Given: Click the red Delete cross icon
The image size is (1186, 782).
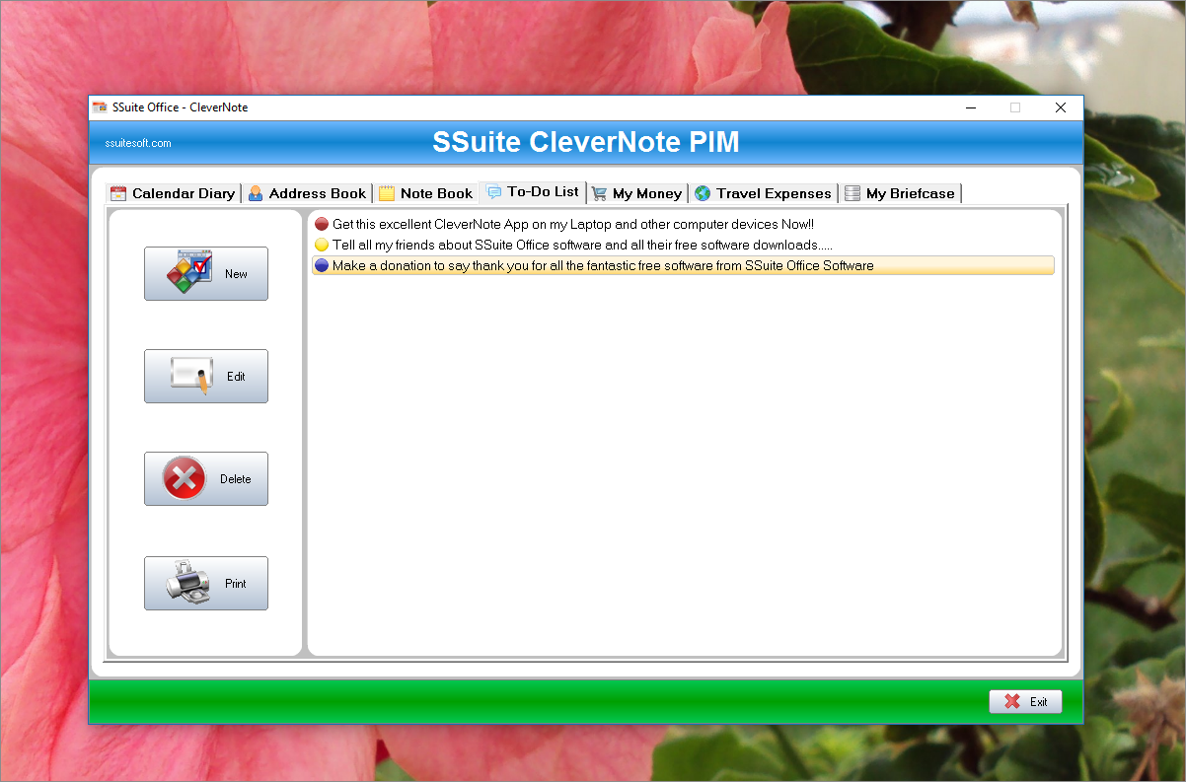Looking at the screenshot, I should pos(184,478).
